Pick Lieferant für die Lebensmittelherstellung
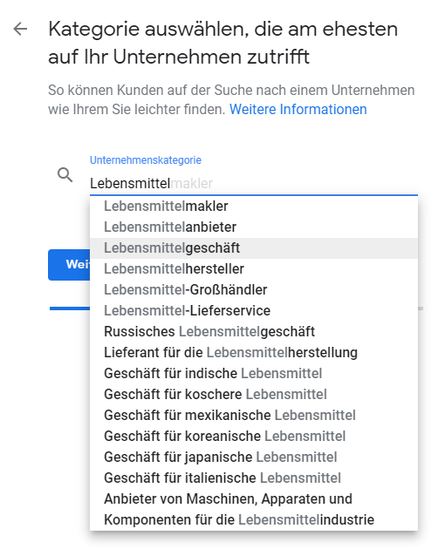The width and height of the screenshot is (438, 549). click(254, 353)
